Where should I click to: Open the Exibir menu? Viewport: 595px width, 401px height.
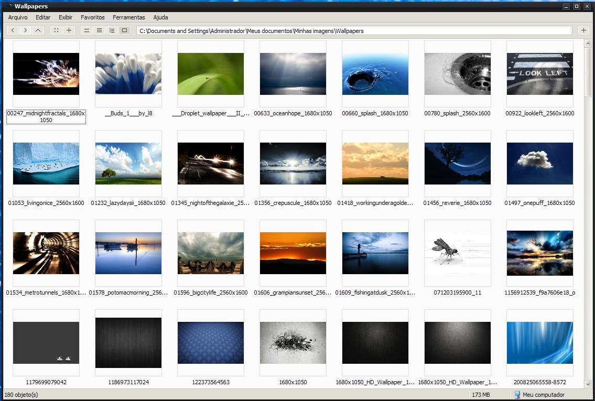coord(66,17)
